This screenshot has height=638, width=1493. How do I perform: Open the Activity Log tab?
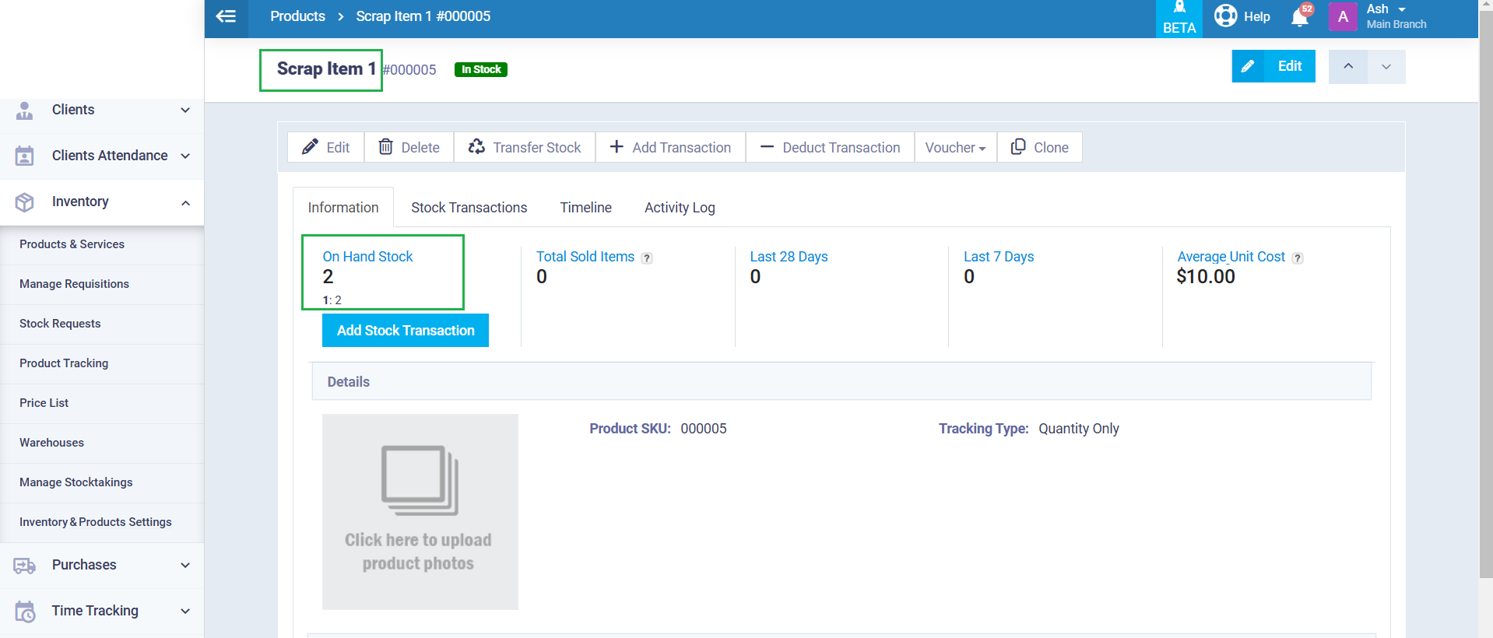pos(679,208)
